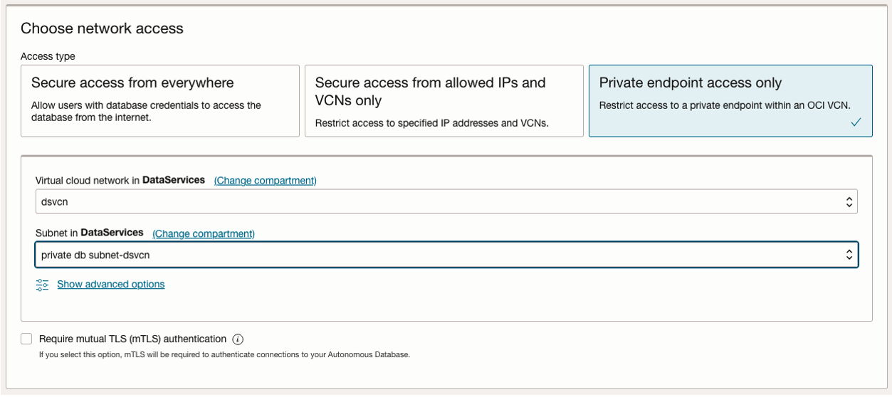Click the advanced options sliders icon
Viewport: 892px width, 397px height.
pos(43,285)
